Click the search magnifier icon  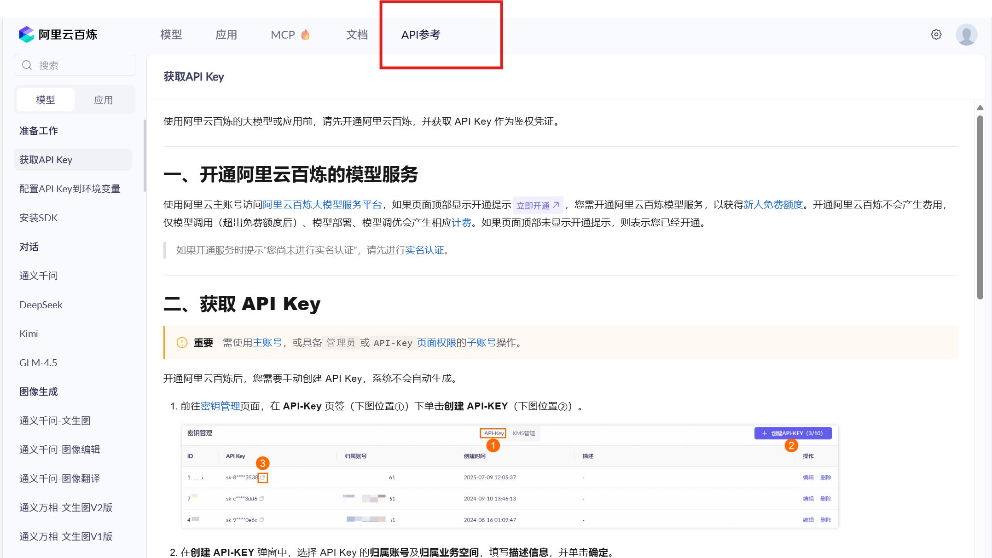27,65
